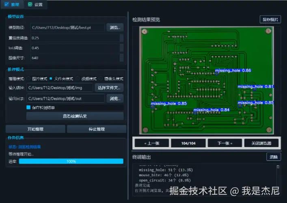Screen dimensions: 287x203
Task: Select the 摄像头模式 radio option
Action: 101,79
